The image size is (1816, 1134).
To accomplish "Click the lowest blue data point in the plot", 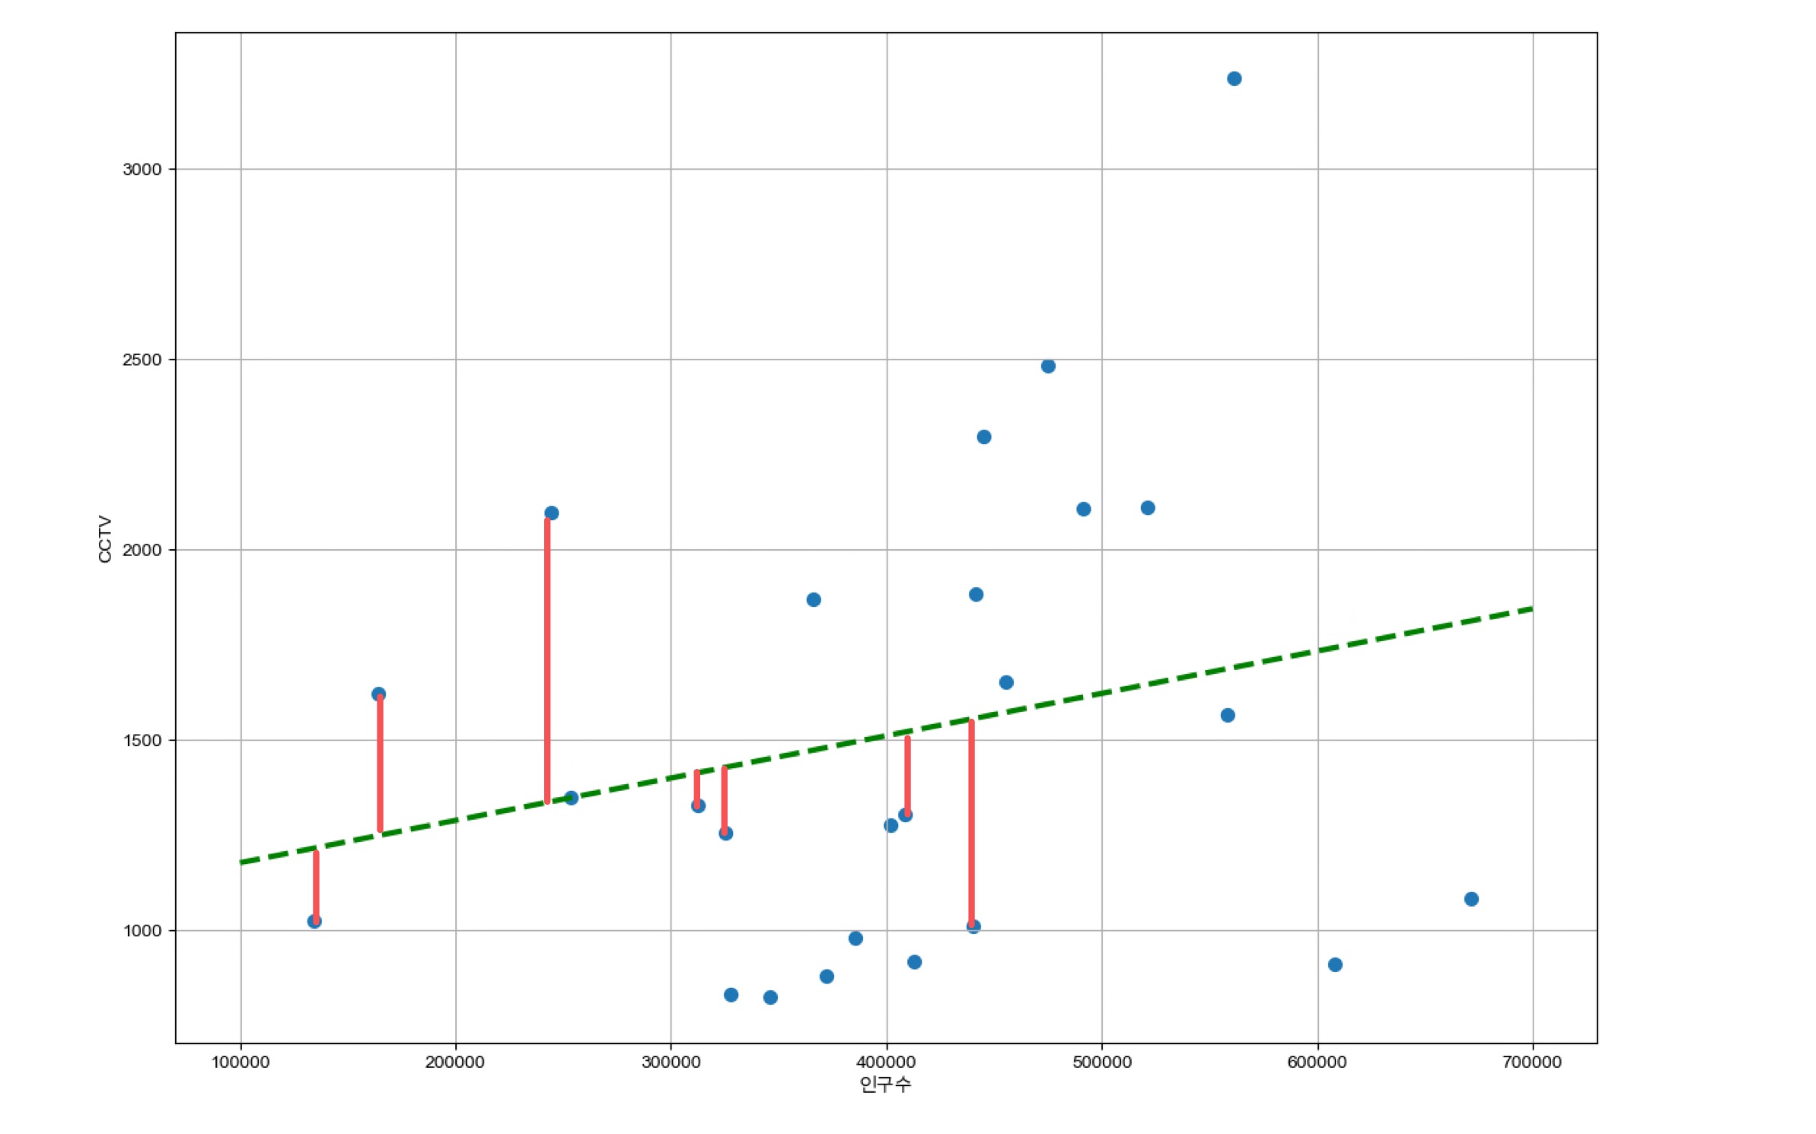I will 770,997.
